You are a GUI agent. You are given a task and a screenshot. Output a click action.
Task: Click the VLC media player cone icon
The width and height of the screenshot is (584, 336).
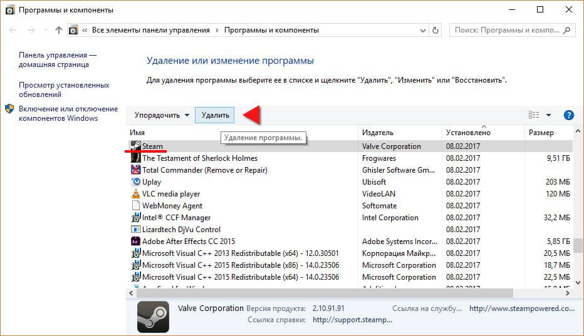[x=135, y=193]
